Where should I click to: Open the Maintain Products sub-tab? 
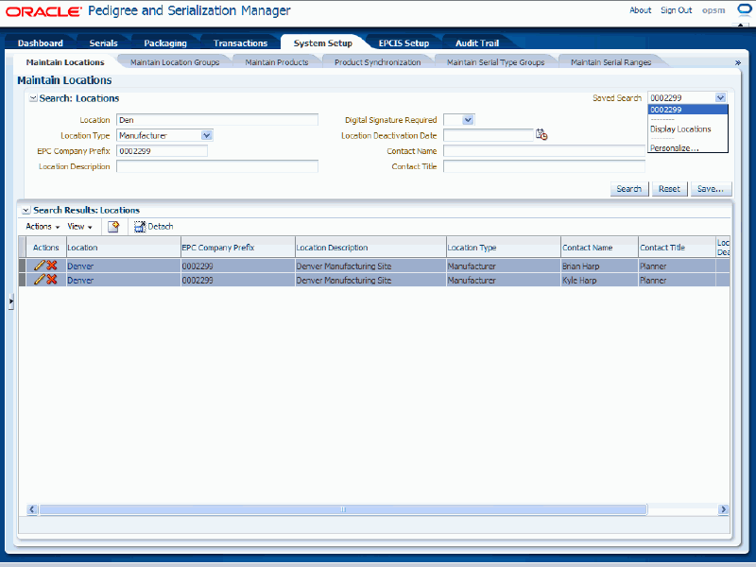[277, 62]
